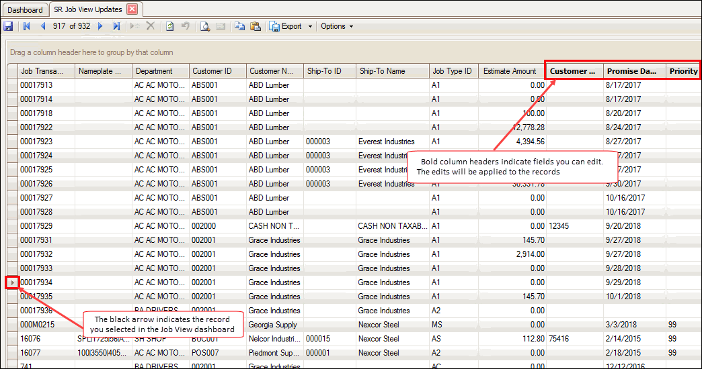The width and height of the screenshot is (702, 369).
Task: Jump to the last record
Action: pos(116,26)
